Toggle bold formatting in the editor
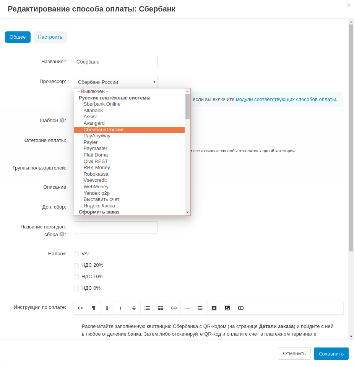The image size is (354, 367). (x=107, y=308)
